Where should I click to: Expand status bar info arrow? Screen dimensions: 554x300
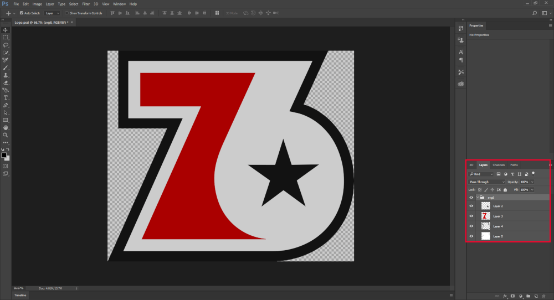[76, 288]
